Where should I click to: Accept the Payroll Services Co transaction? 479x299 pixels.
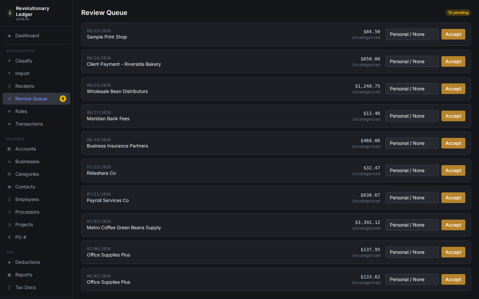tap(453, 198)
